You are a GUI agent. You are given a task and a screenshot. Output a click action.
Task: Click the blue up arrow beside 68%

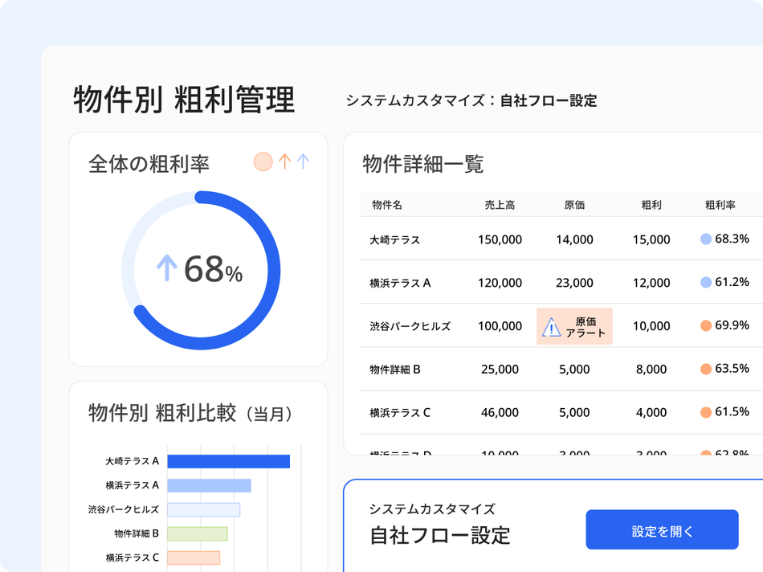pyautogui.click(x=166, y=268)
